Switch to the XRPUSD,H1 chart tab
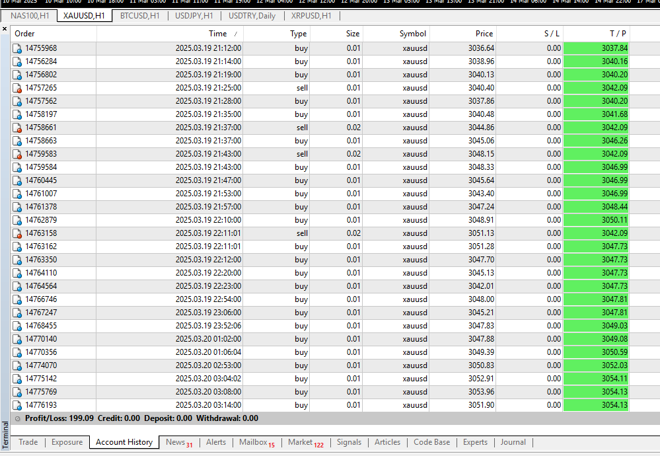The image size is (660, 456). [x=311, y=16]
